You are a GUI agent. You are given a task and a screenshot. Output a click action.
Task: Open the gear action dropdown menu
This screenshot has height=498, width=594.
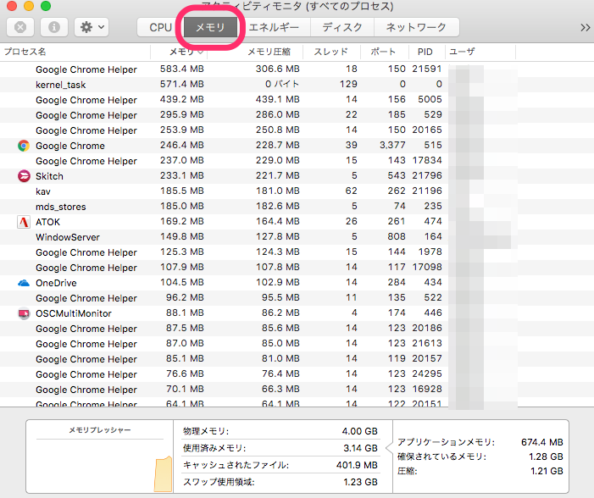click(x=92, y=27)
